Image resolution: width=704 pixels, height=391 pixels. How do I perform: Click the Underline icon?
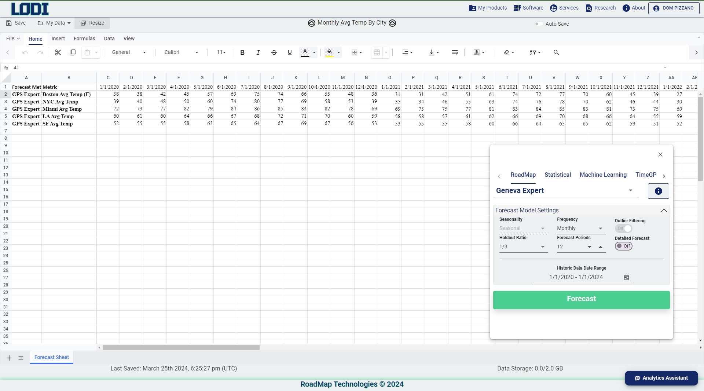coord(290,52)
